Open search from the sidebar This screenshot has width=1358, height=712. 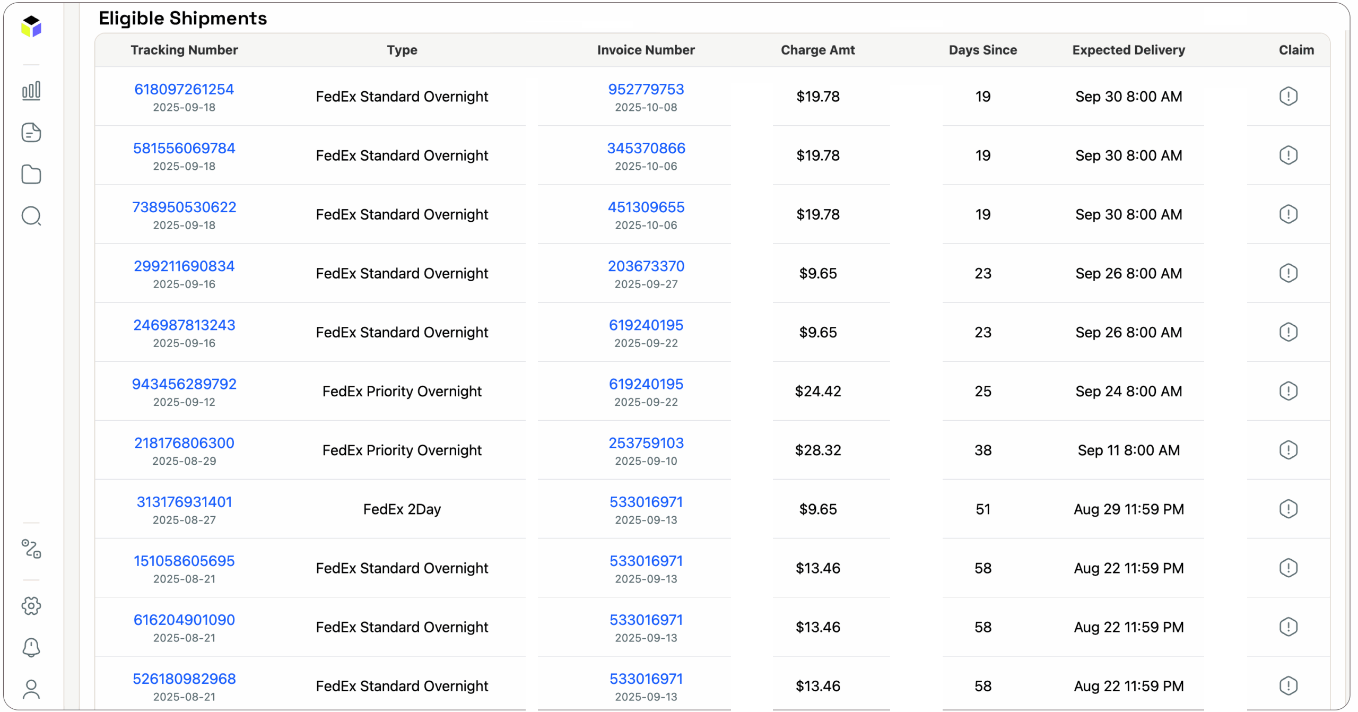(31, 216)
